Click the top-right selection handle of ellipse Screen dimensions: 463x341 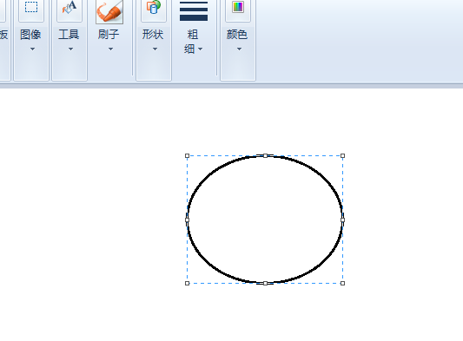tap(342, 156)
